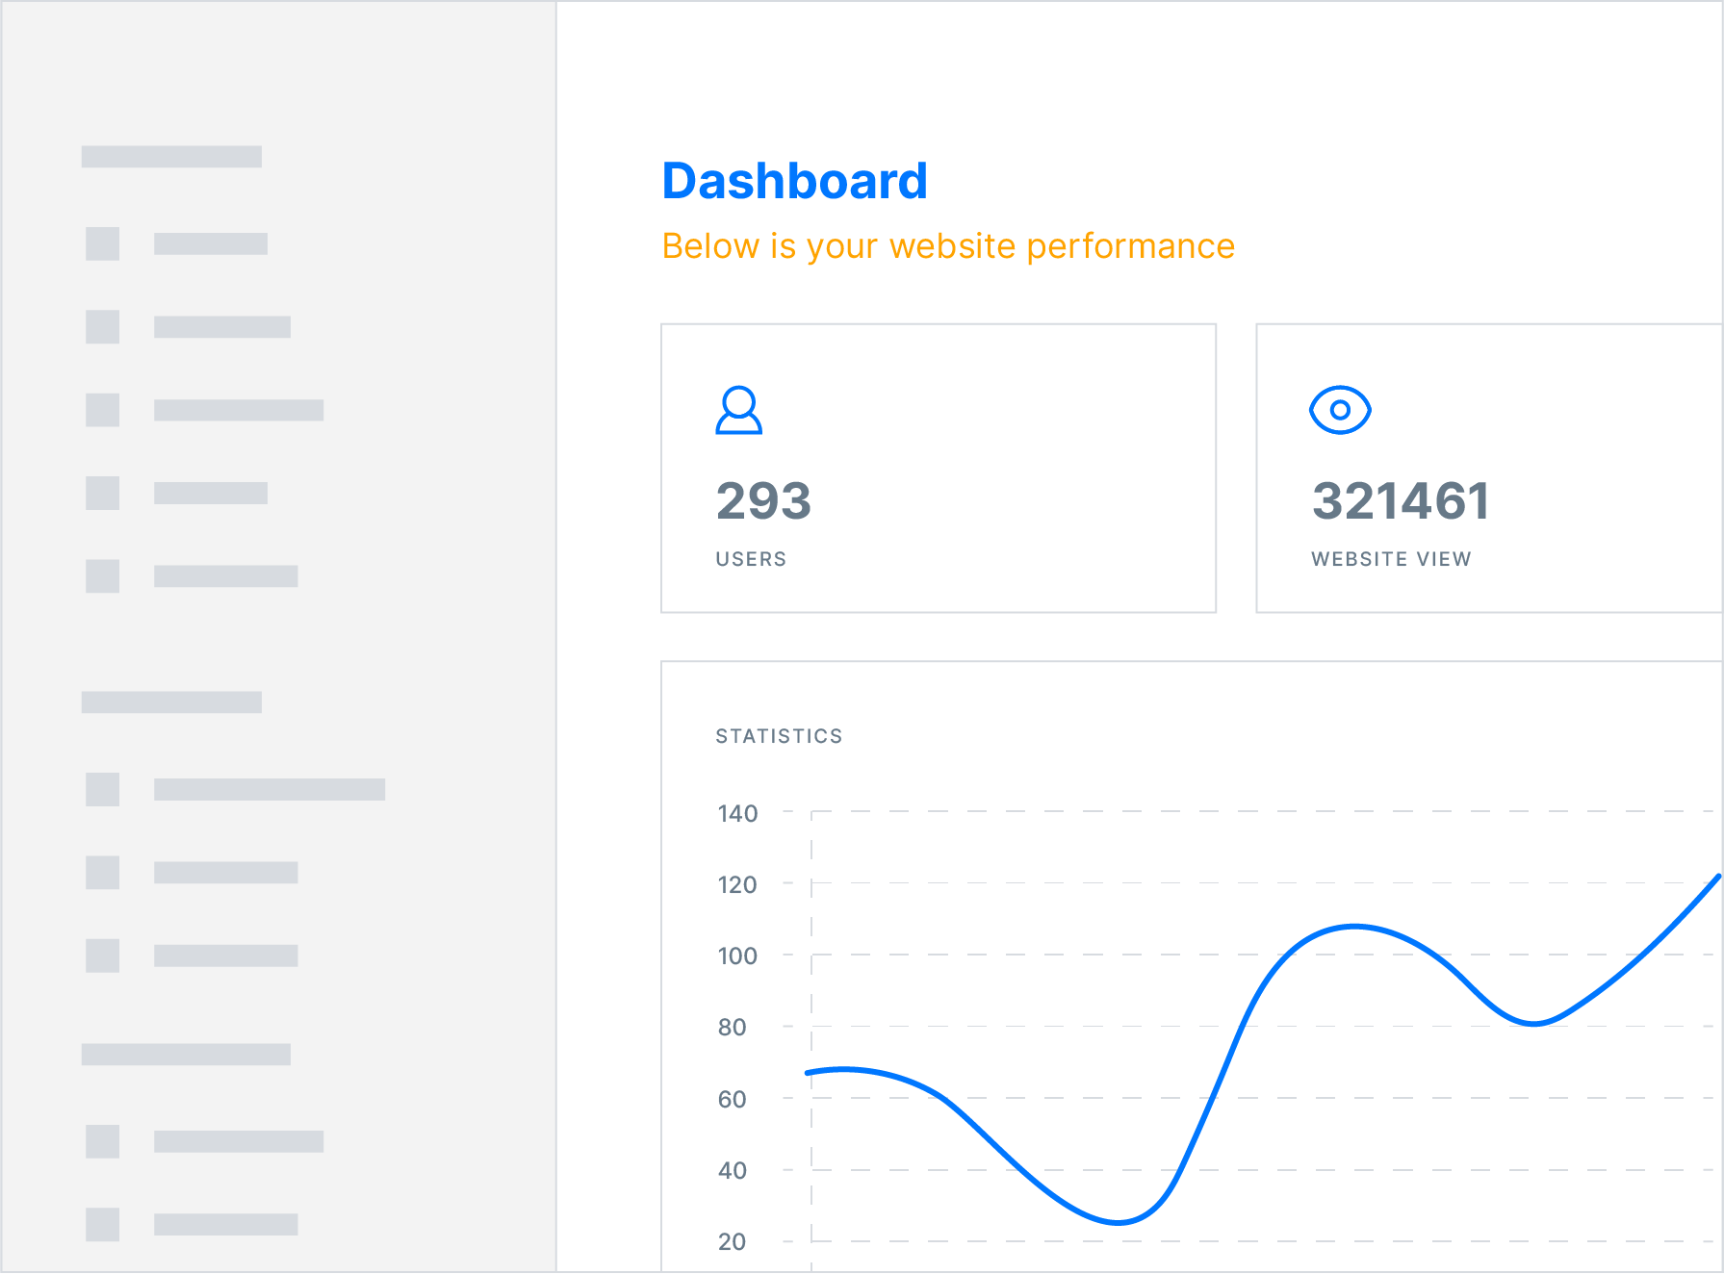Click the blue Dashboard heading
Image resolution: width=1724 pixels, height=1274 pixels.
(794, 181)
